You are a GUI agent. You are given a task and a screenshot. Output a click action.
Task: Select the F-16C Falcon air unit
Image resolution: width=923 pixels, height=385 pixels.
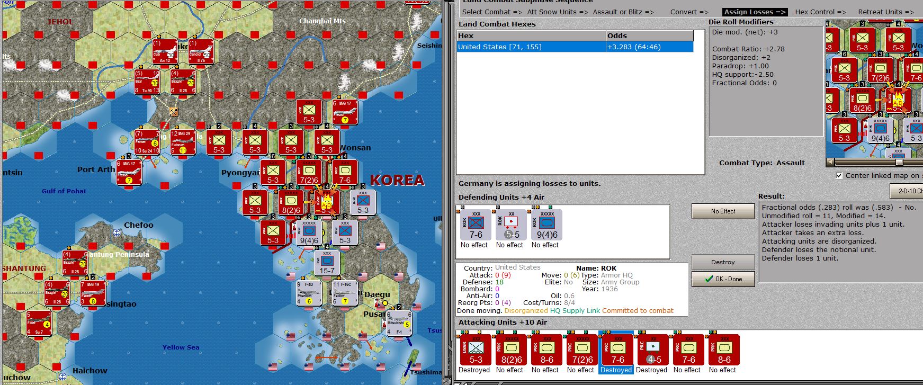(345, 293)
